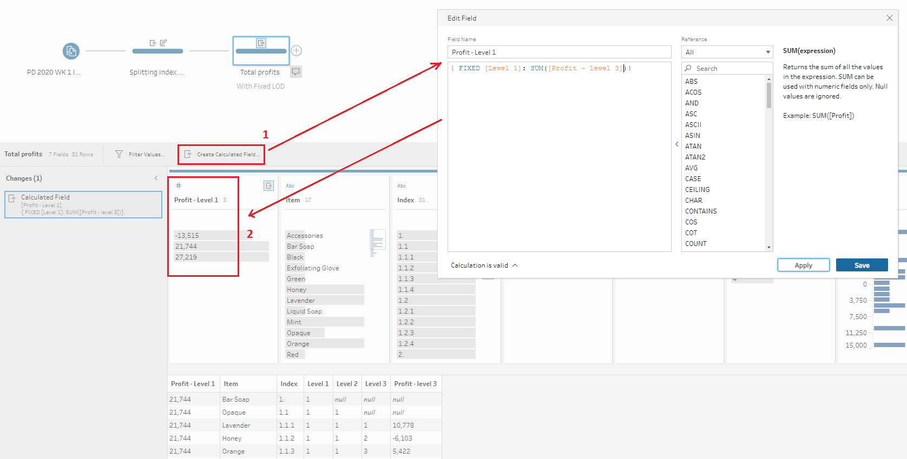The width and height of the screenshot is (907, 459).
Task: Choose ACOS in the function list
Action: 693,92
